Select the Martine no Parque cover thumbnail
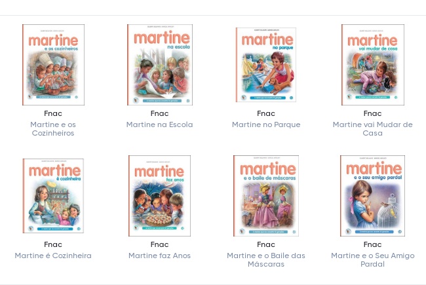Screen dimensions: 426x285 tap(266, 65)
